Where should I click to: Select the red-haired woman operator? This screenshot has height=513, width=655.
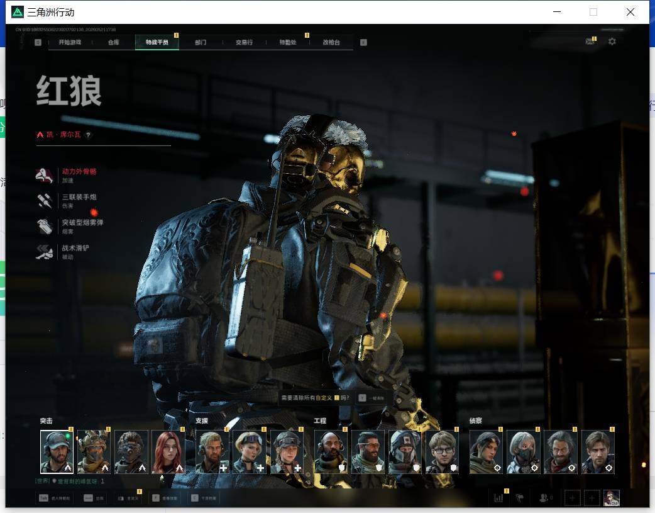tap(168, 451)
